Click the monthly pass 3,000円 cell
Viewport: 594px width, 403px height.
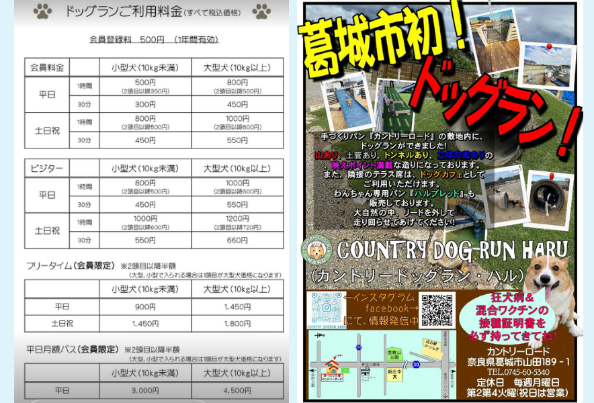coord(145,390)
